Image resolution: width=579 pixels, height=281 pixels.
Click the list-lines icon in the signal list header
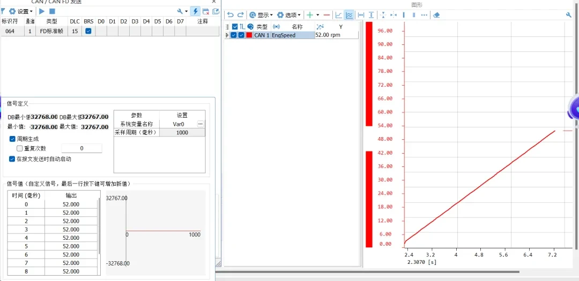click(227, 27)
